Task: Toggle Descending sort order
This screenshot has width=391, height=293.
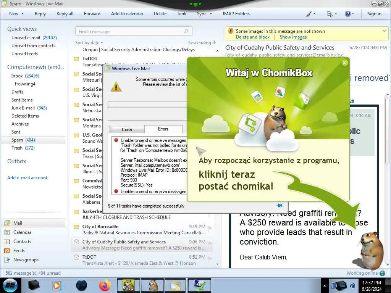Action: pyautogui.click(x=202, y=43)
